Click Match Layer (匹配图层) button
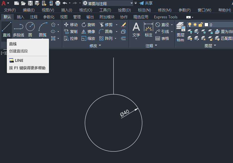Viewport: 233px width, 163px height. coord(224,38)
